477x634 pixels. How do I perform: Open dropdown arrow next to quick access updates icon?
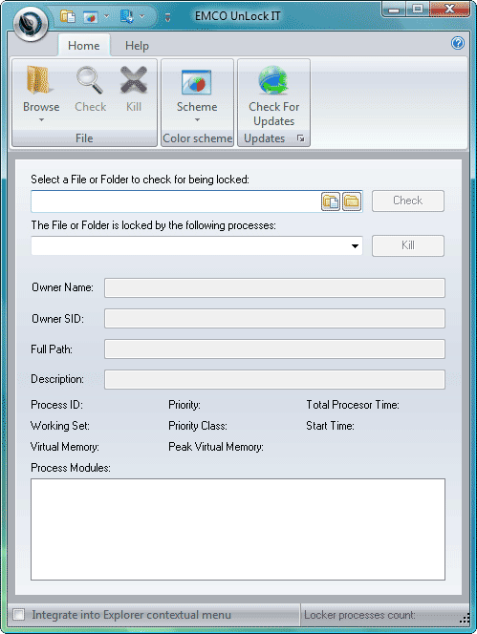click(141, 16)
